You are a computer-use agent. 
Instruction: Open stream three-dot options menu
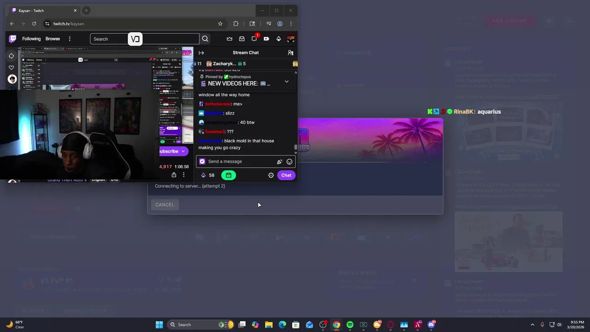[x=183, y=175]
